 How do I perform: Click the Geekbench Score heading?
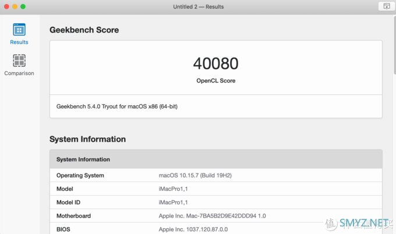pos(84,30)
